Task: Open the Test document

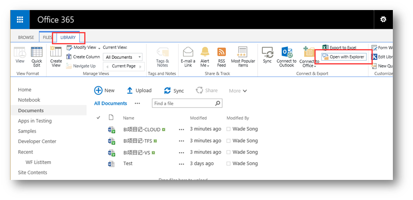Action: click(x=128, y=164)
